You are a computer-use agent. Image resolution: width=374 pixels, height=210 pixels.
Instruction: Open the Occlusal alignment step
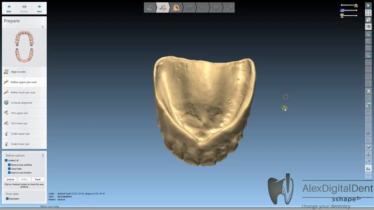[x=25, y=103]
